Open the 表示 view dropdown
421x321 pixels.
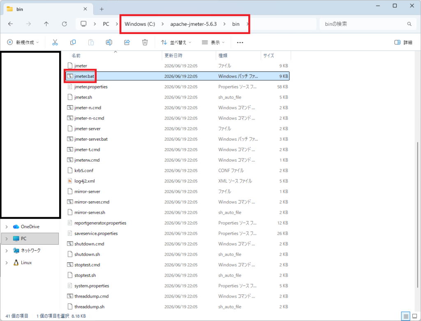coord(213,42)
